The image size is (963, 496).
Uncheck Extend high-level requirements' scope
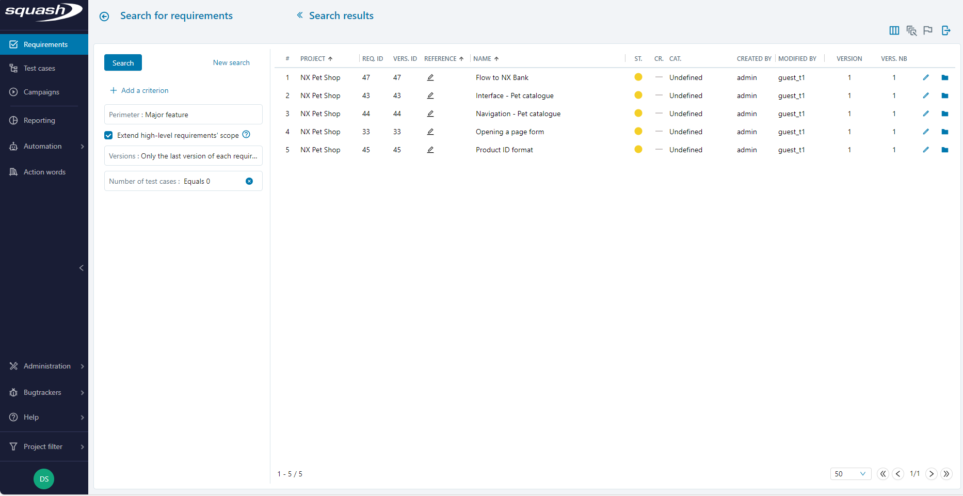[x=108, y=135]
